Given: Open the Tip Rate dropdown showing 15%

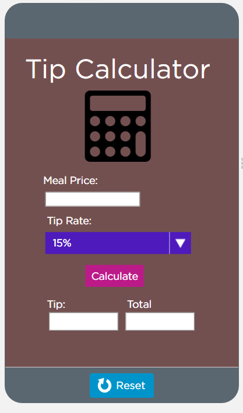Looking at the screenshot, I should pyautogui.click(x=118, y=243).
